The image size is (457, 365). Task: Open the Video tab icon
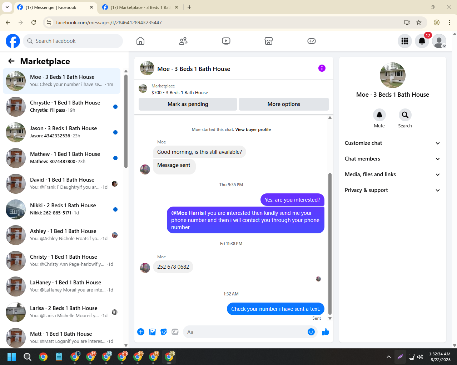pos(226,41)
